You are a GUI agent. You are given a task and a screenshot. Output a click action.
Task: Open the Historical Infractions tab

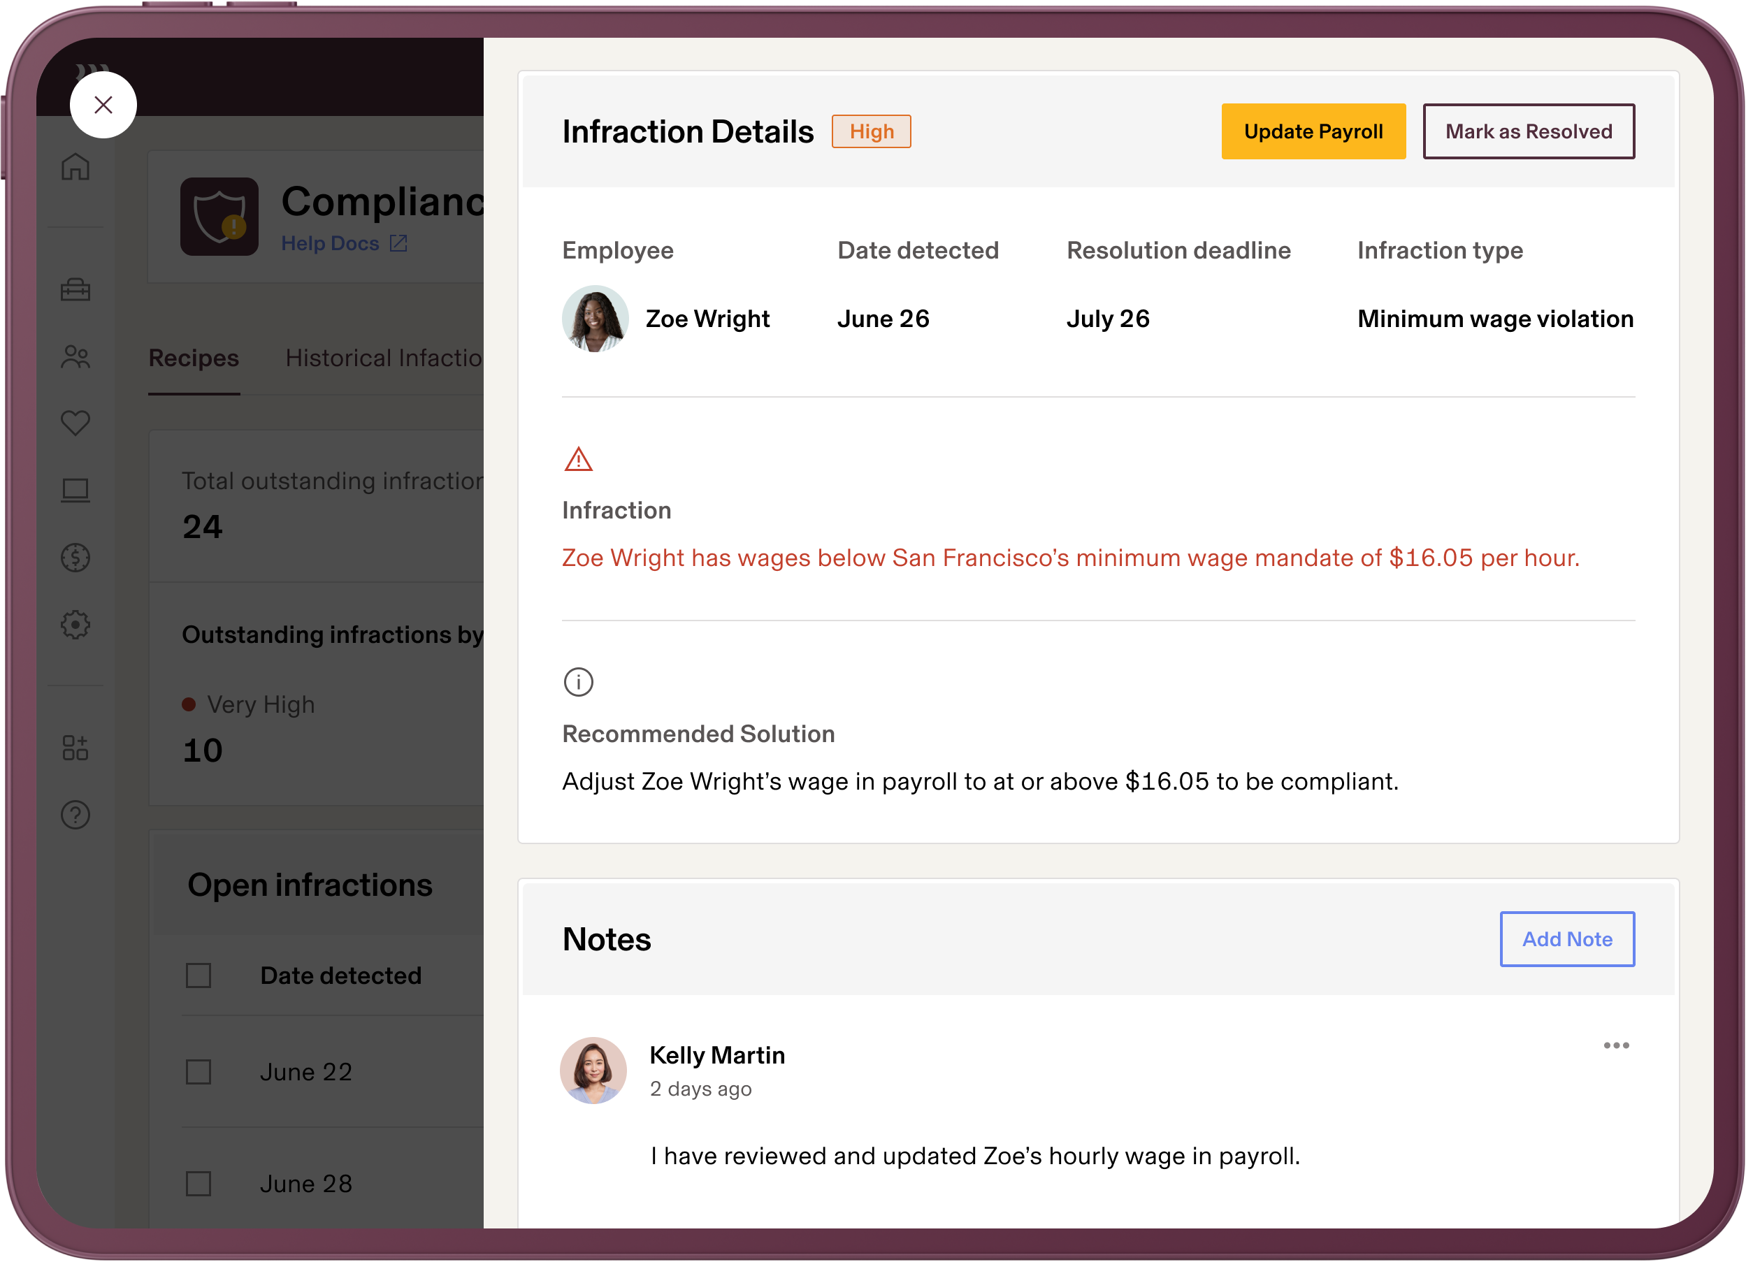[x=384, y=358]
